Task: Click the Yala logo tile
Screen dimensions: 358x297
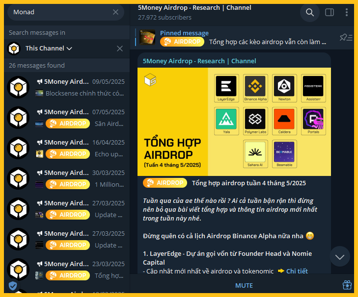Action: coord(226,121)
